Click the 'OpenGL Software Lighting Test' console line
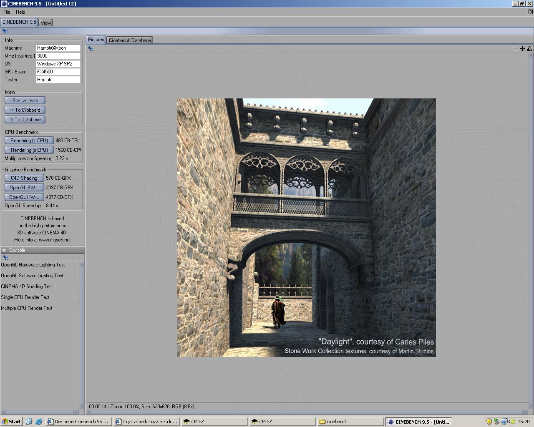 [32, 276]
